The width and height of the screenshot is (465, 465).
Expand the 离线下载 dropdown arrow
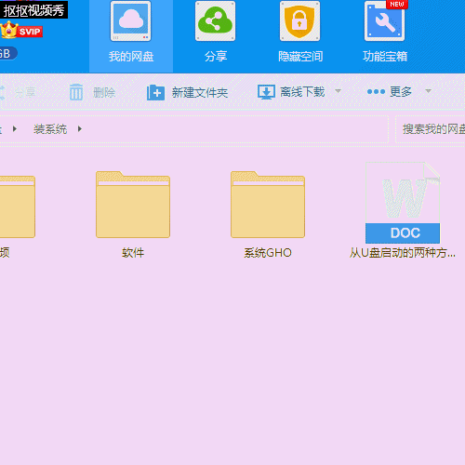click(338, 91)
